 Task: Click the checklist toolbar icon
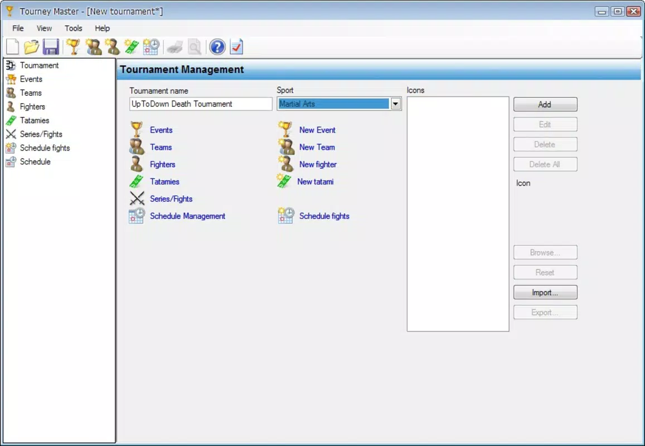click(236, 47)
